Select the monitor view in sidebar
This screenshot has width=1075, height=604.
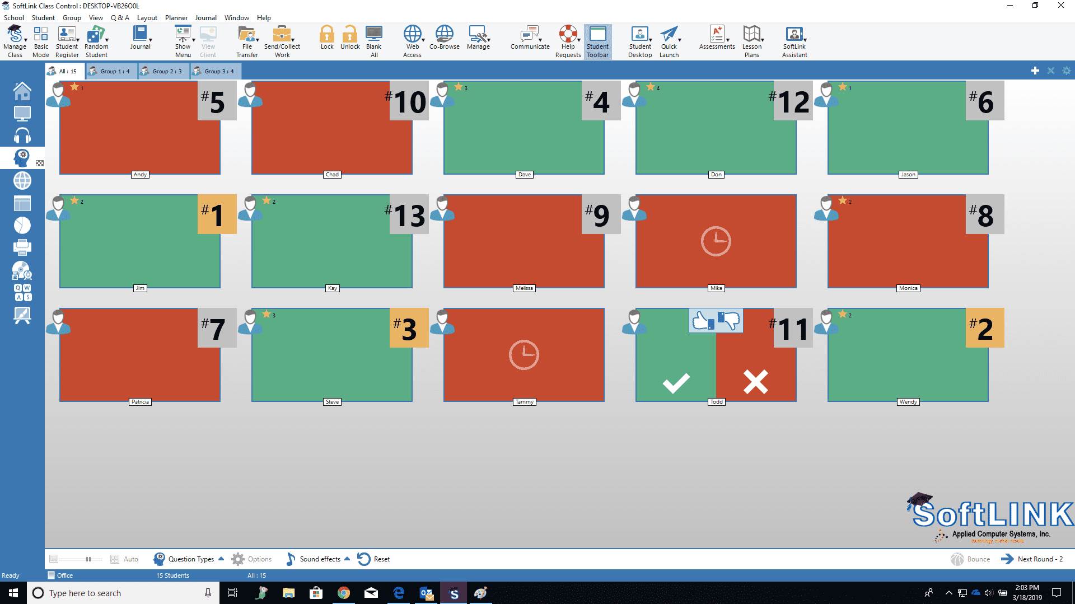tap(22, 114)
